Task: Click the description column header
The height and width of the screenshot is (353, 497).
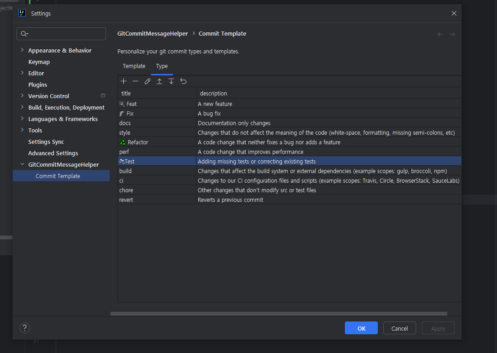Action: pos(329,93)
